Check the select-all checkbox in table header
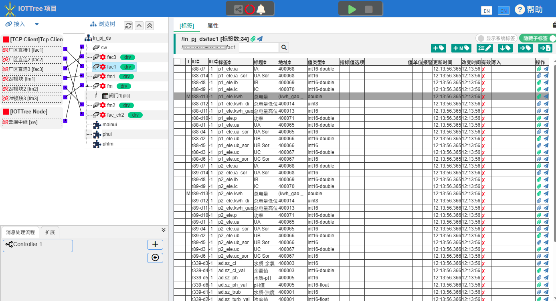Image resolution: width=556 pixels, height=301 pixels. coord(177,62)
